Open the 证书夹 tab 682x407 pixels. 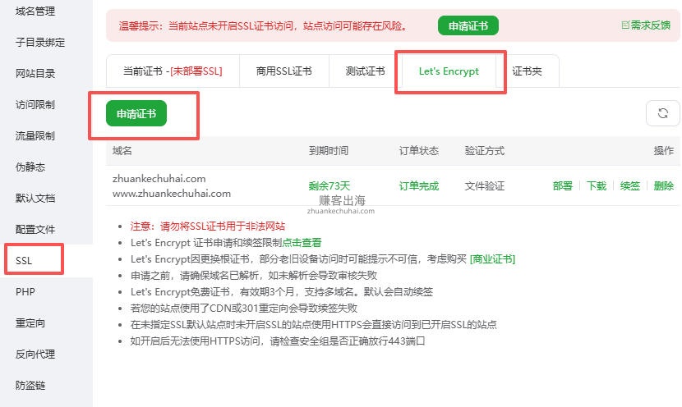(527, 71)
